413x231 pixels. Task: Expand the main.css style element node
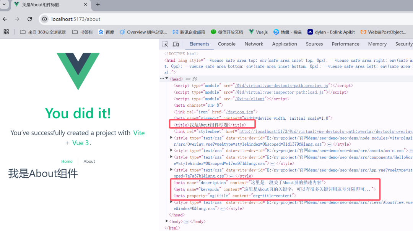point(171,151)
